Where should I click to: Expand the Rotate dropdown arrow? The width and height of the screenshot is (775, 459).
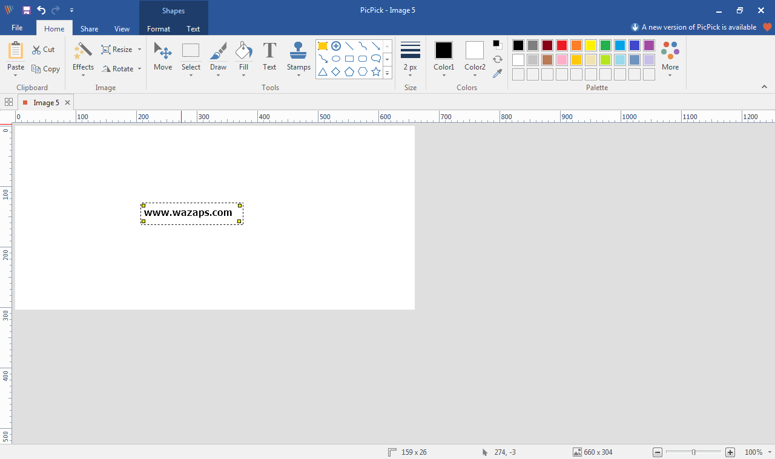tap(139, 69)
